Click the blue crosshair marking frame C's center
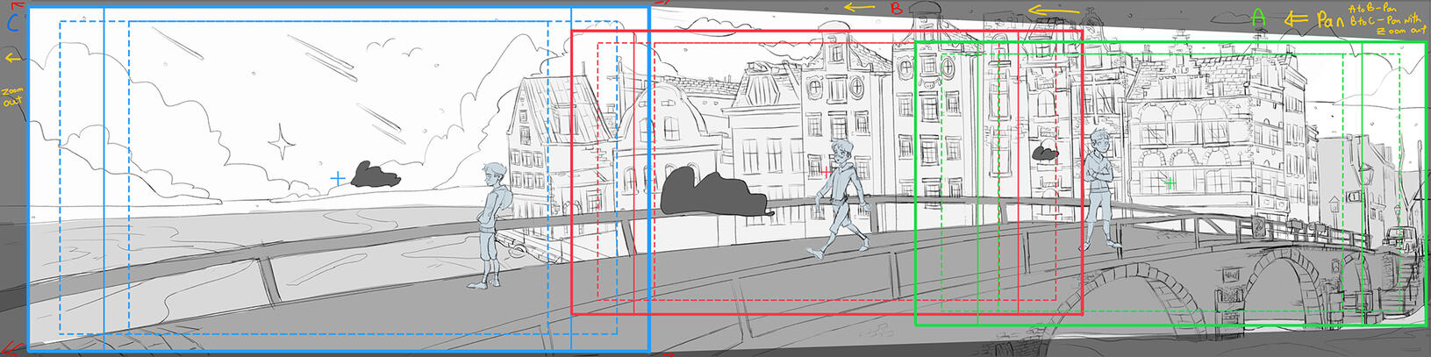1431x357 pixels. [x=338, y=179]
